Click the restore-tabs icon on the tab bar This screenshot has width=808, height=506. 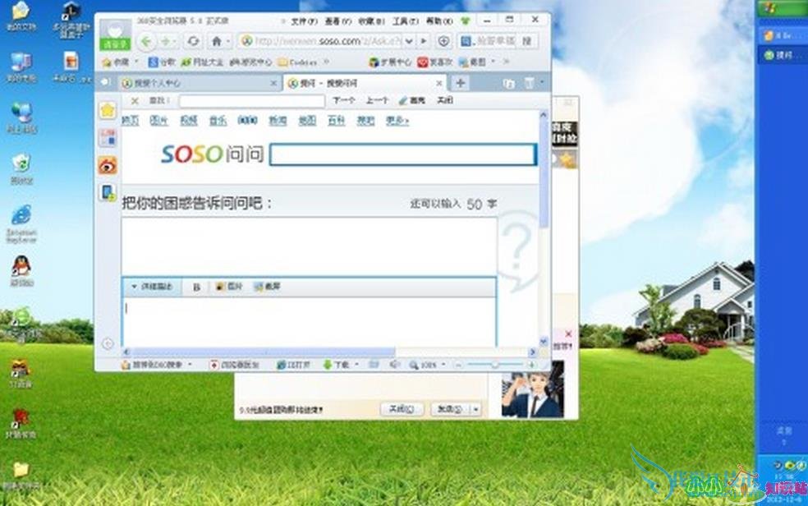click(508, 83)
